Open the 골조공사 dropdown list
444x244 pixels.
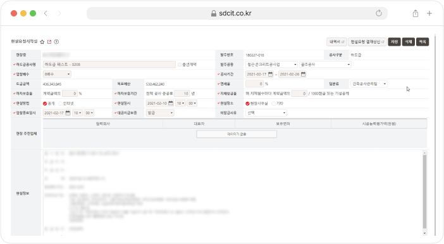pyautogui.click(x=325, y=65)
